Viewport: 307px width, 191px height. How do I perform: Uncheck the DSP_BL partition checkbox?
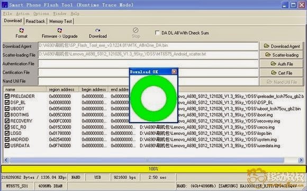click(x=7, y=102)
